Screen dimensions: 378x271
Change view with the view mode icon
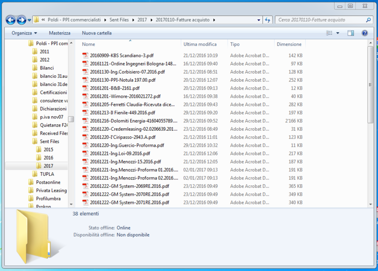coord(329,33)
